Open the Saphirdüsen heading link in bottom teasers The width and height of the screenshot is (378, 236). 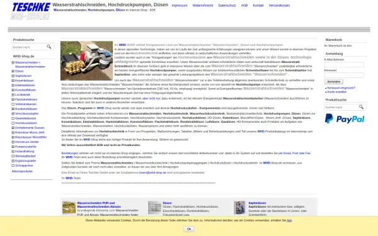[x=257, y=203]
